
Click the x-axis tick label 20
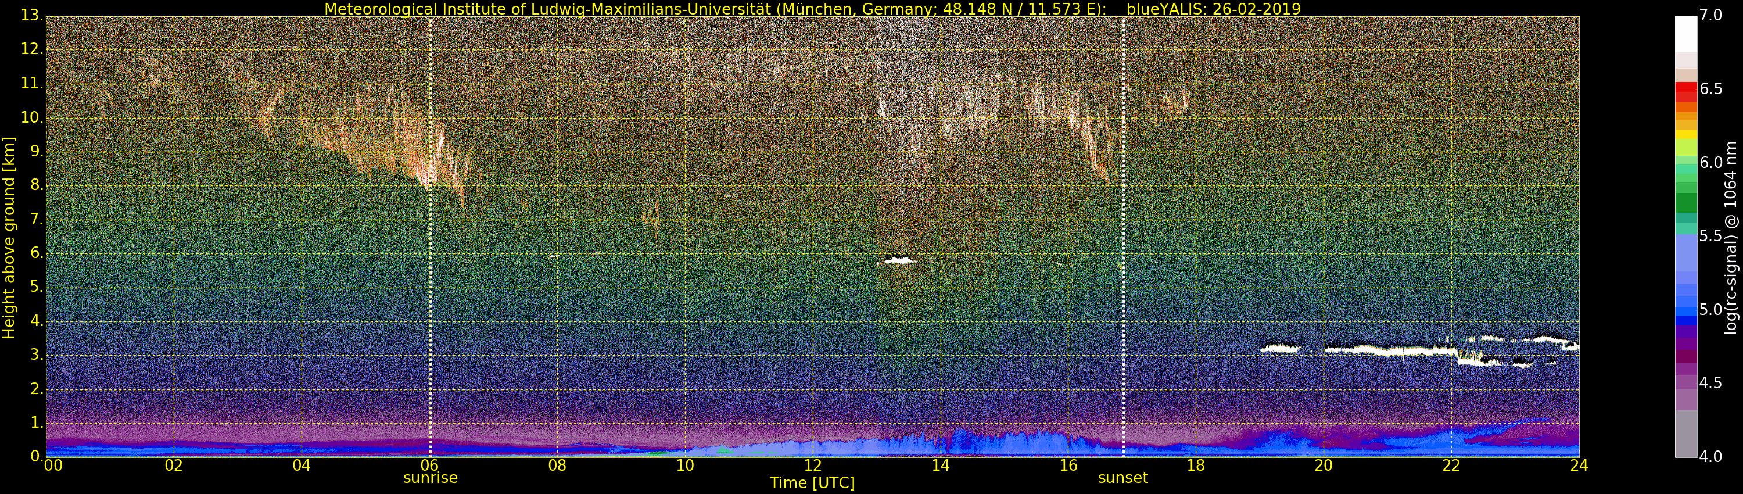pyautogui.click(x=1324, y=465)
